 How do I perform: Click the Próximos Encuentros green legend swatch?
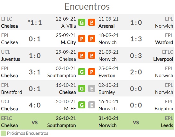[3, 133]
